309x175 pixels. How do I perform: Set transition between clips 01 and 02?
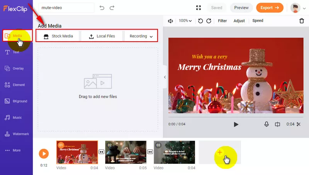pos(102,152)
